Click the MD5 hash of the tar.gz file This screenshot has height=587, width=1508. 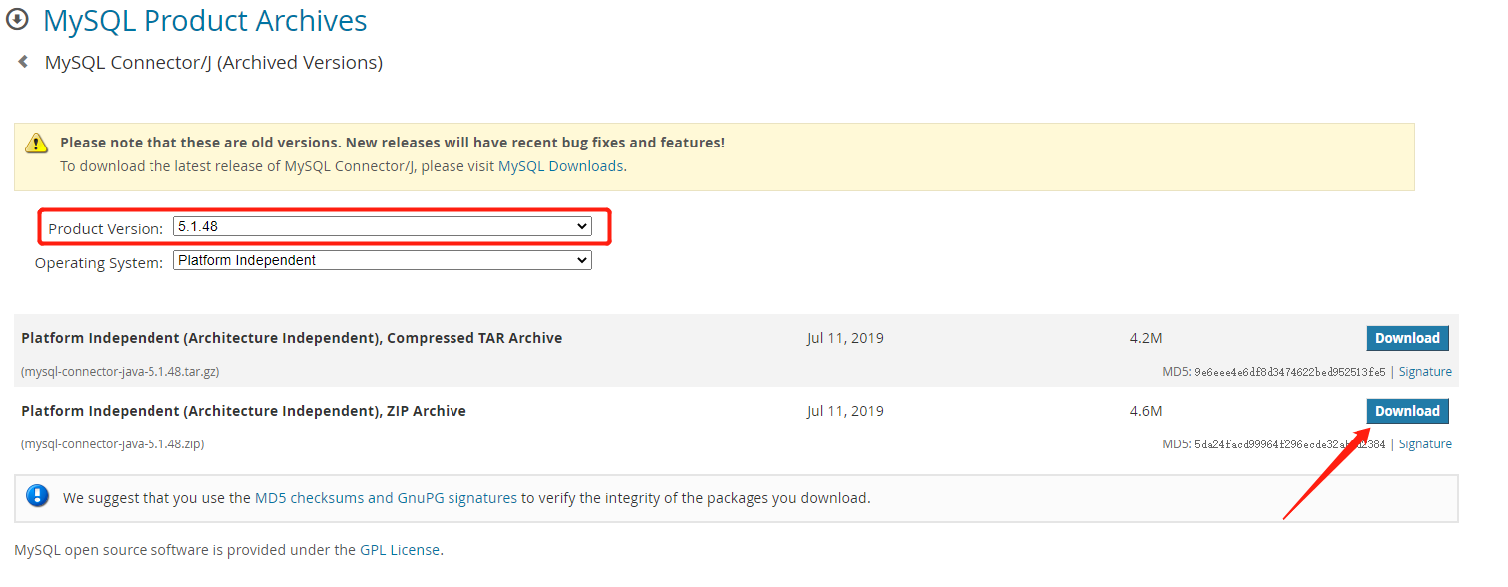[1289, 372]
